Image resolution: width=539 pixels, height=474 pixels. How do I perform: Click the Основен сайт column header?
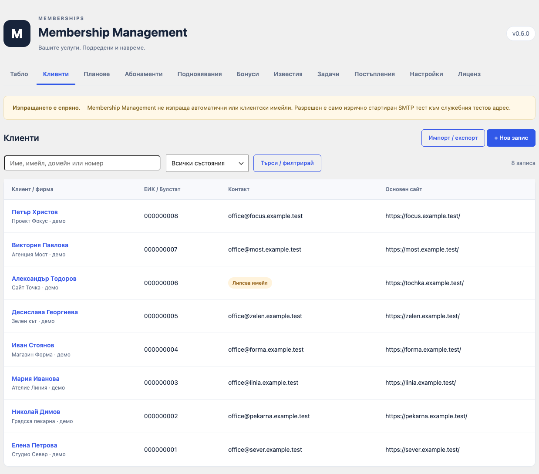(404, 189)
